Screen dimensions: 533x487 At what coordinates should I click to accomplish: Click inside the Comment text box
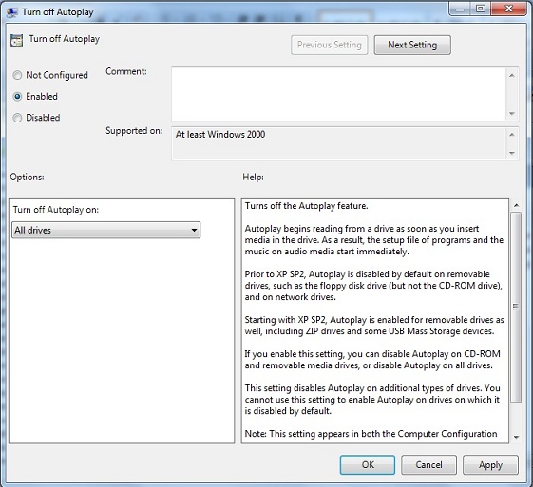pyautogui.click(x=338, y=94)
